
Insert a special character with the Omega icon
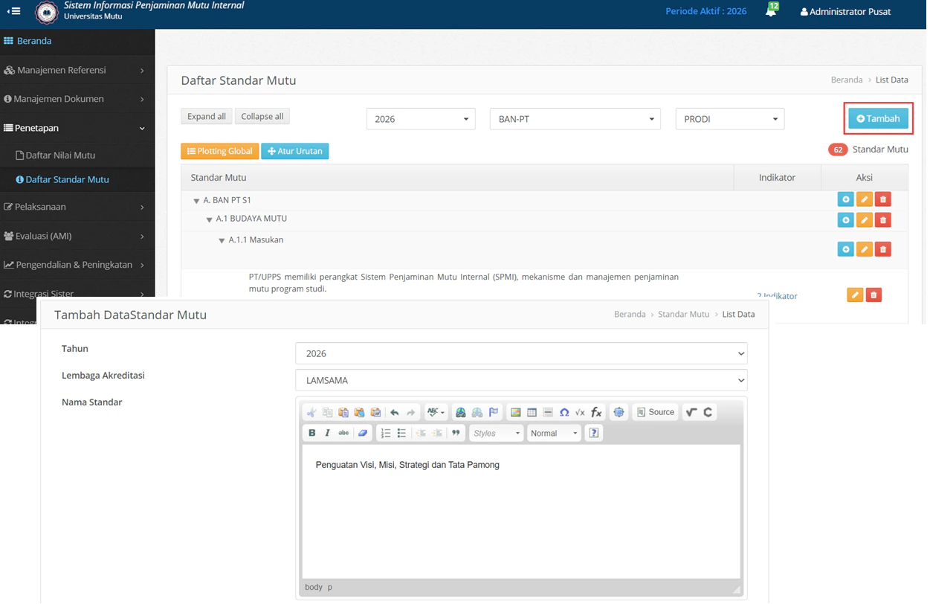tap(564, 412)
